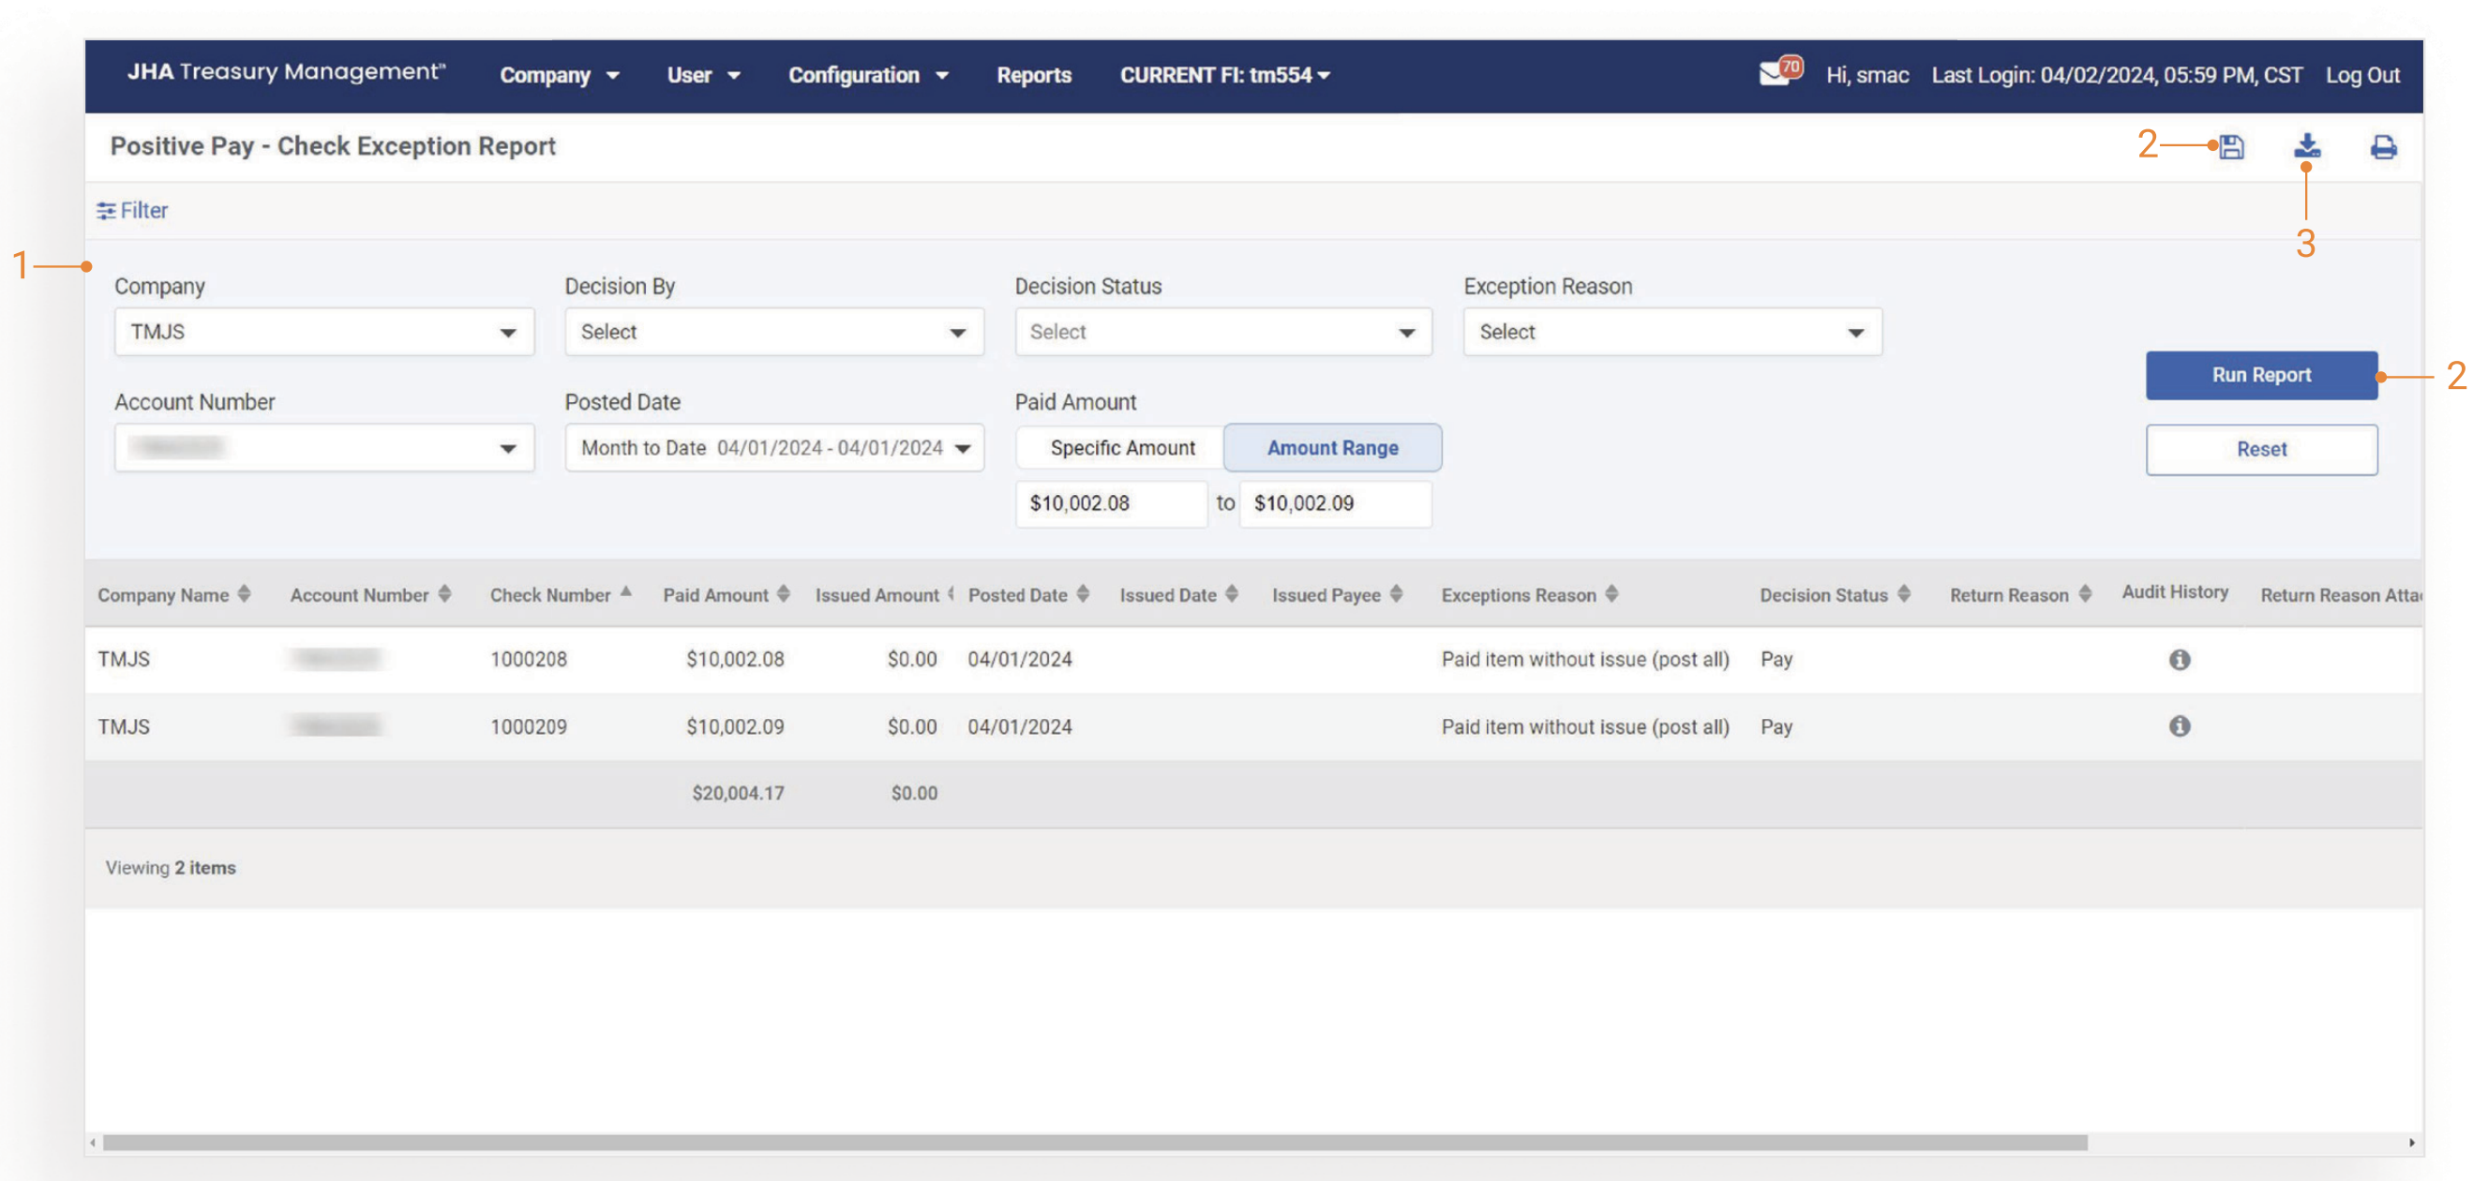Select Amount Range option

[1332, 448]
